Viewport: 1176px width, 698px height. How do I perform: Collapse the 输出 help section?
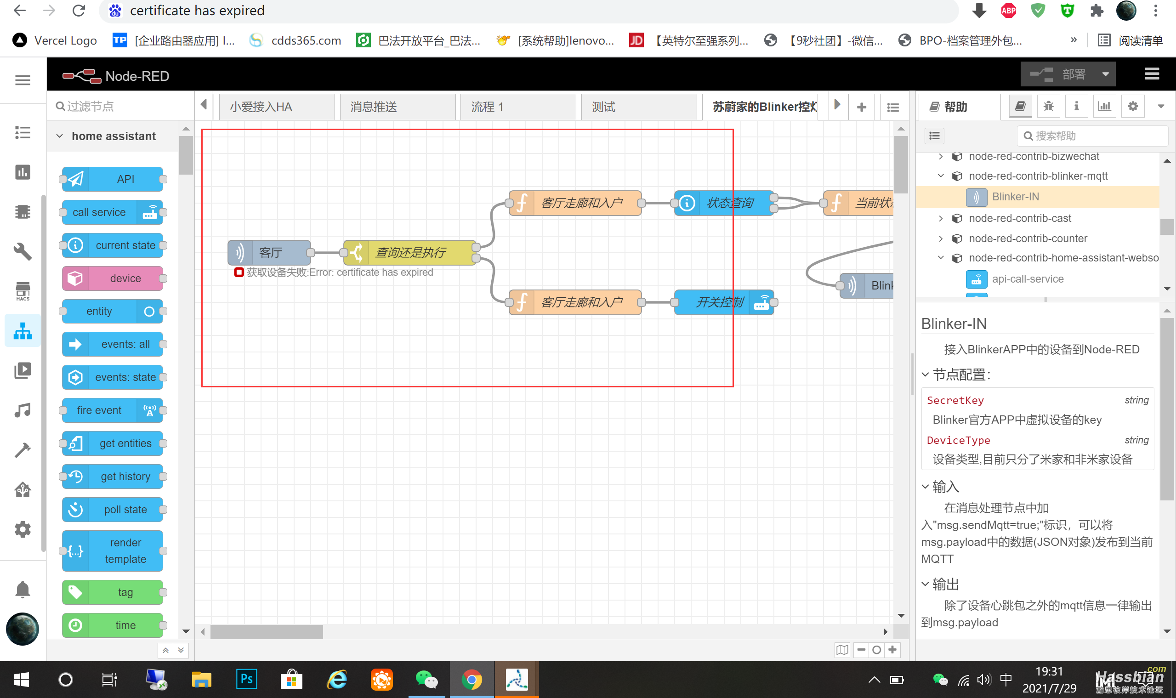point(940,584)
